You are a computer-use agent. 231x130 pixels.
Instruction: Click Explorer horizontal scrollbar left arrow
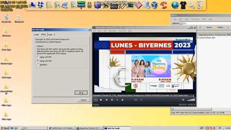click(x=172, y=109)
